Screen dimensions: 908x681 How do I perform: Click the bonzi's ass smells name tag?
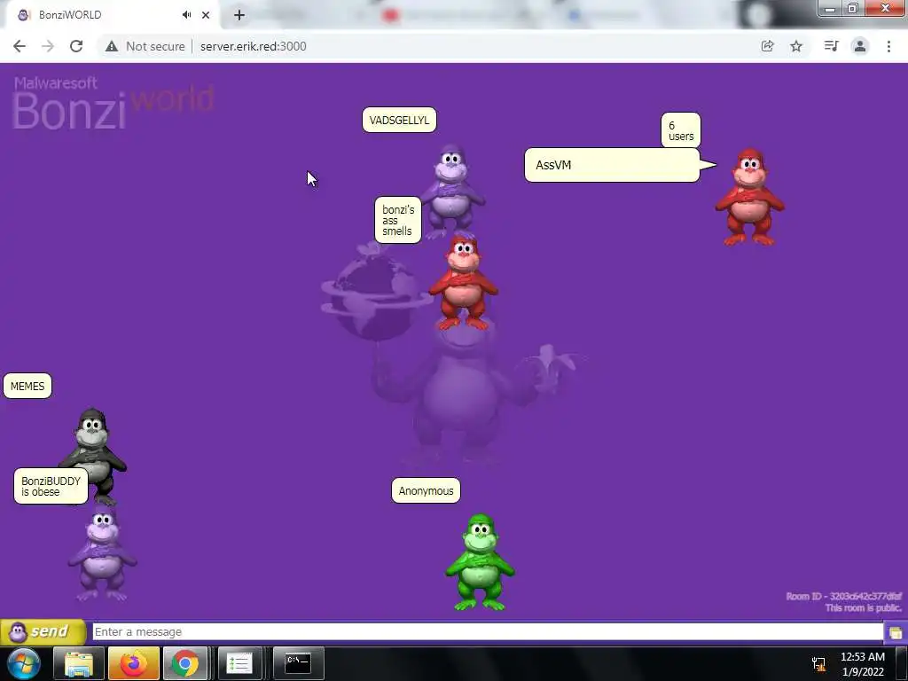click(398, 220)
